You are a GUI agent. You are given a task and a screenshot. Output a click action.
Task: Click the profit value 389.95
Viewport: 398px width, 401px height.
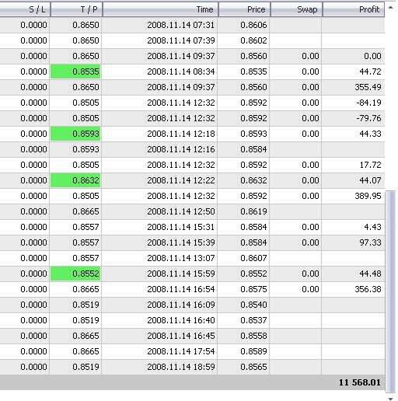coord(368,196)
